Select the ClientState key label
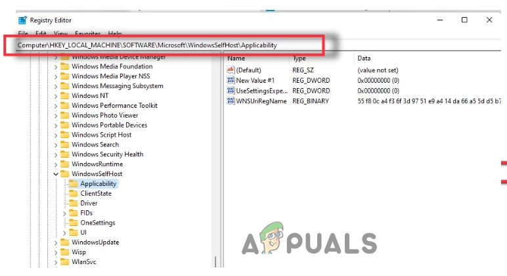This screenshot has width=507, height=276. pyautogui.click(x=96, y=193)
